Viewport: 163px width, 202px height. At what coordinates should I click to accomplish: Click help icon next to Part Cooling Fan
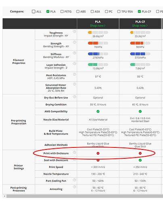click(74, 180)
